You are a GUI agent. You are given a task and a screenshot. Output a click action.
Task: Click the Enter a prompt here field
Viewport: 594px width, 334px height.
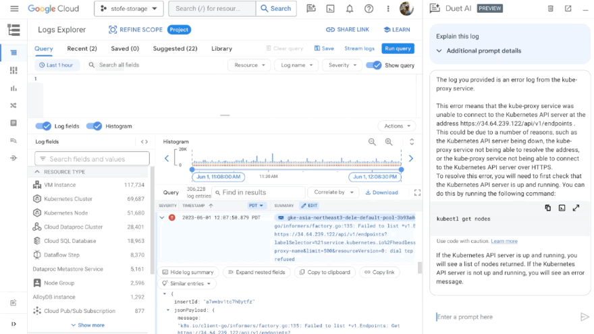coord(507,317)
